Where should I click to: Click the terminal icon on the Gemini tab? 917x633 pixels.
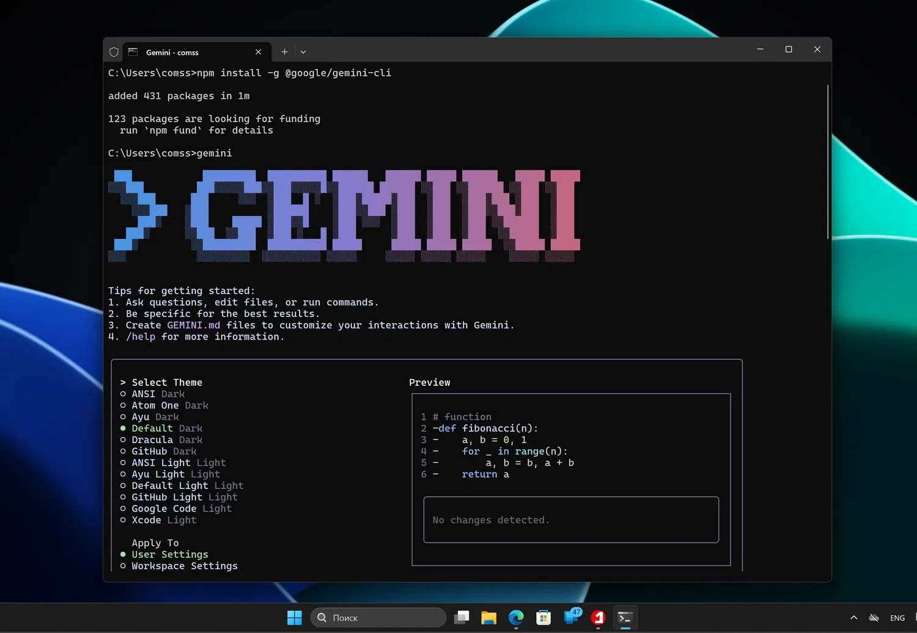pos(133,52)
